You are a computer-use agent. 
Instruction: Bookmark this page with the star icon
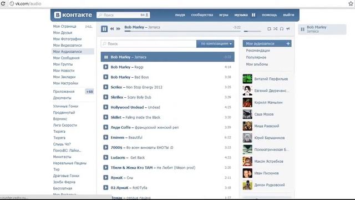[x=351, y=3]
